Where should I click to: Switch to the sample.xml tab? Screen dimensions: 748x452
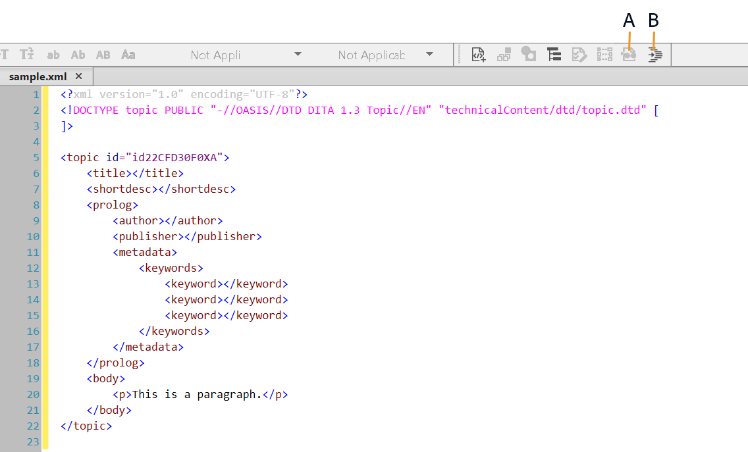(x=38, y=76)
